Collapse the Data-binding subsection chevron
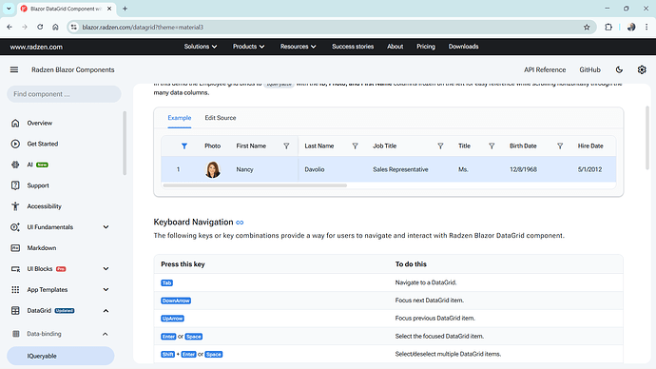 click(x=105, y=334)
